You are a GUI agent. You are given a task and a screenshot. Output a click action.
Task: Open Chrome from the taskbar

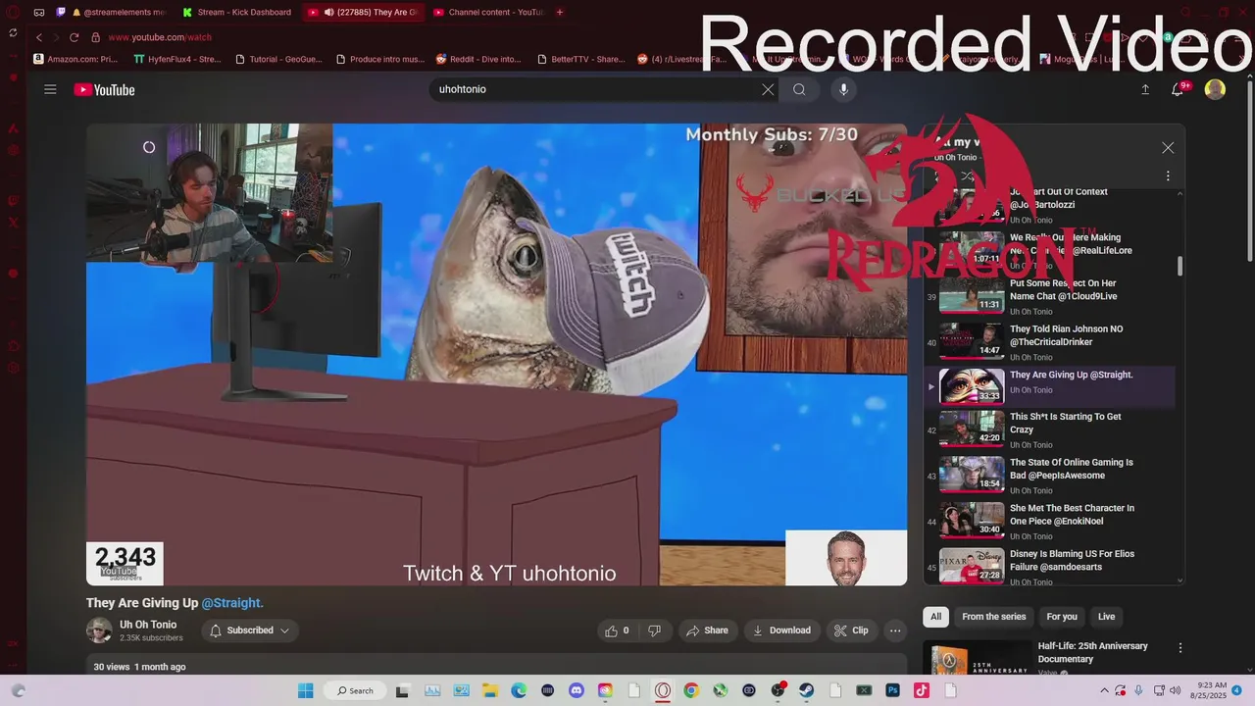point(691,690)
